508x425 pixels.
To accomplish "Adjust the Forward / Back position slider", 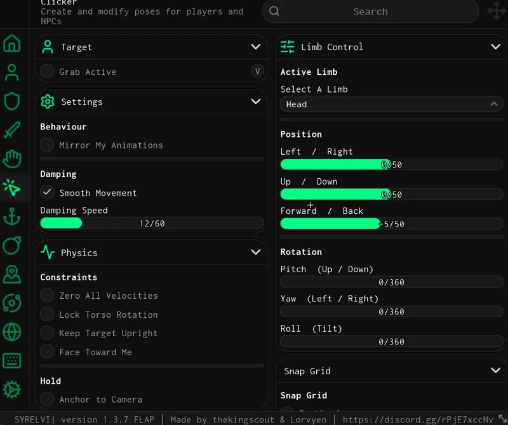I will click(391, 224).
